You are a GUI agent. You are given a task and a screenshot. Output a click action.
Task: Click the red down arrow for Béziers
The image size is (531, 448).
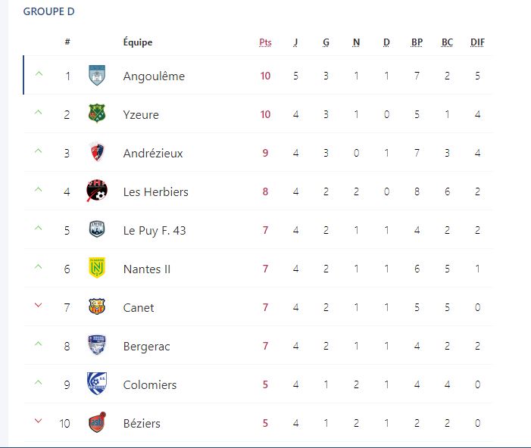point(39,421)
